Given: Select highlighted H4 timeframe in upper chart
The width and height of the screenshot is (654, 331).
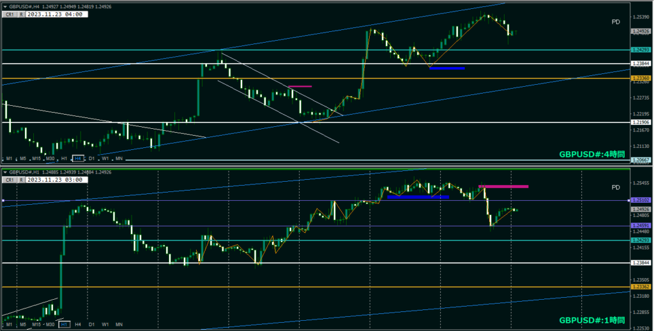Looking at the screenshot, I should 77,159.
